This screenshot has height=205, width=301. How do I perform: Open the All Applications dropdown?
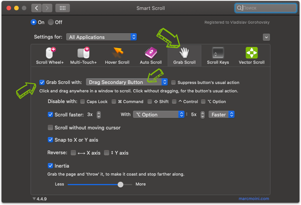pyautogui.click(x=101, y=37)
